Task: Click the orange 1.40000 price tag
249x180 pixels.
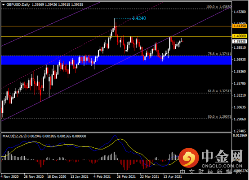Action: (x=240, y=36)
